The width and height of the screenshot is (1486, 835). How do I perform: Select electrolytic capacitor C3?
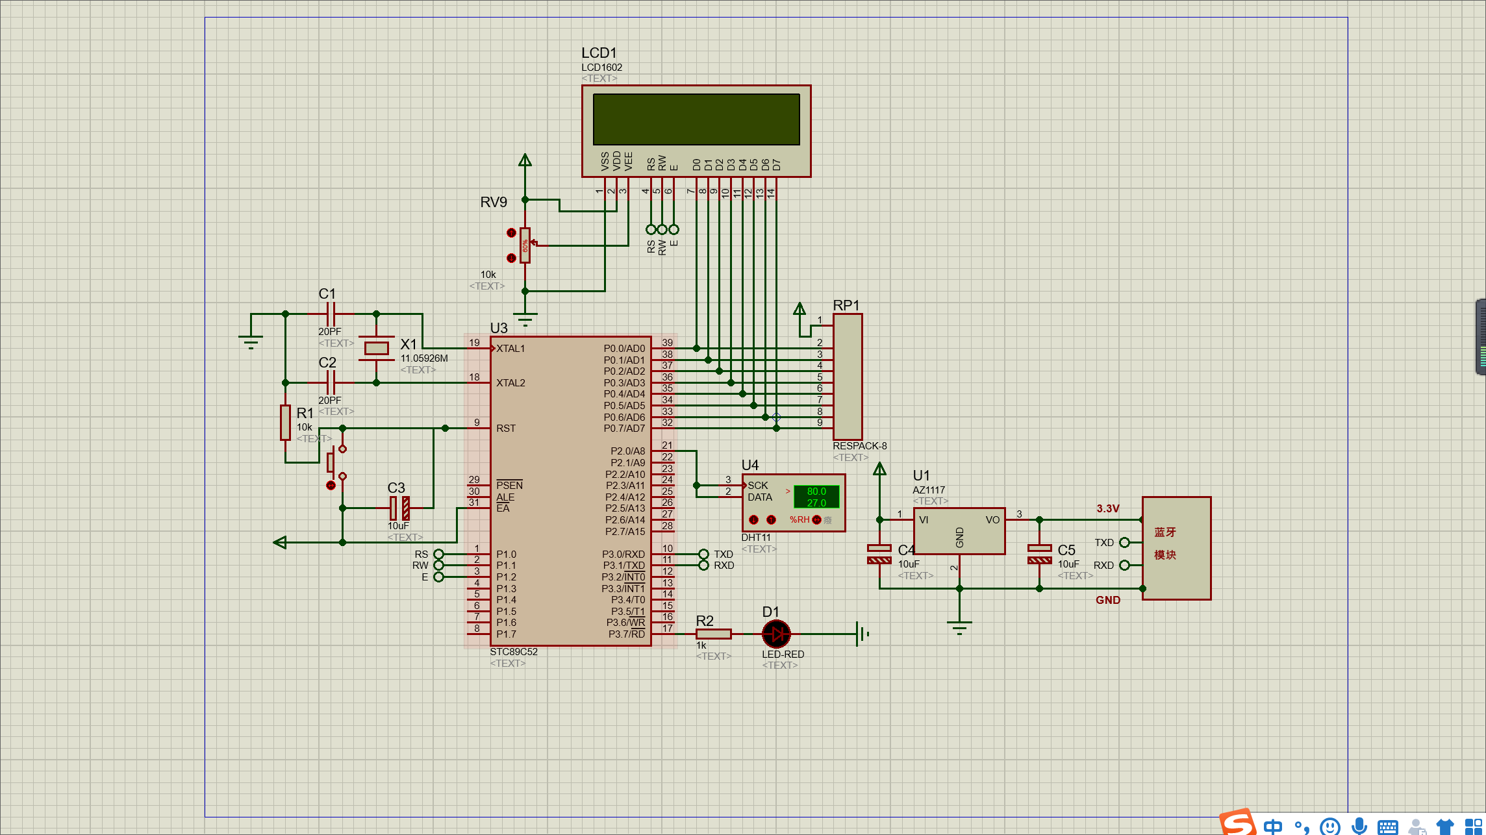[399, 508]
